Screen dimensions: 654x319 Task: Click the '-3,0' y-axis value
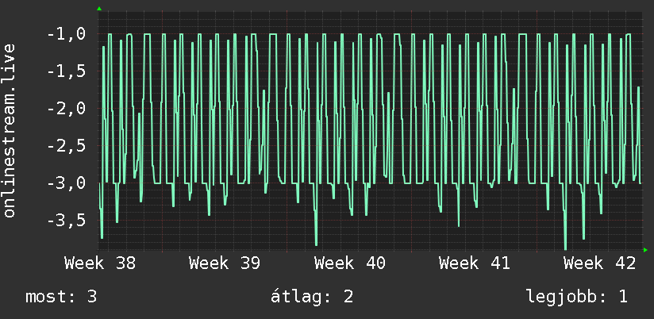(x=67, y=183)
